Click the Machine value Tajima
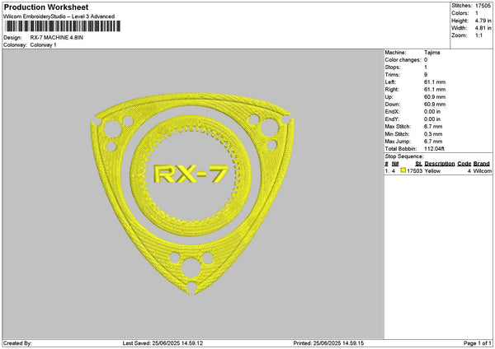 point(431,53)
